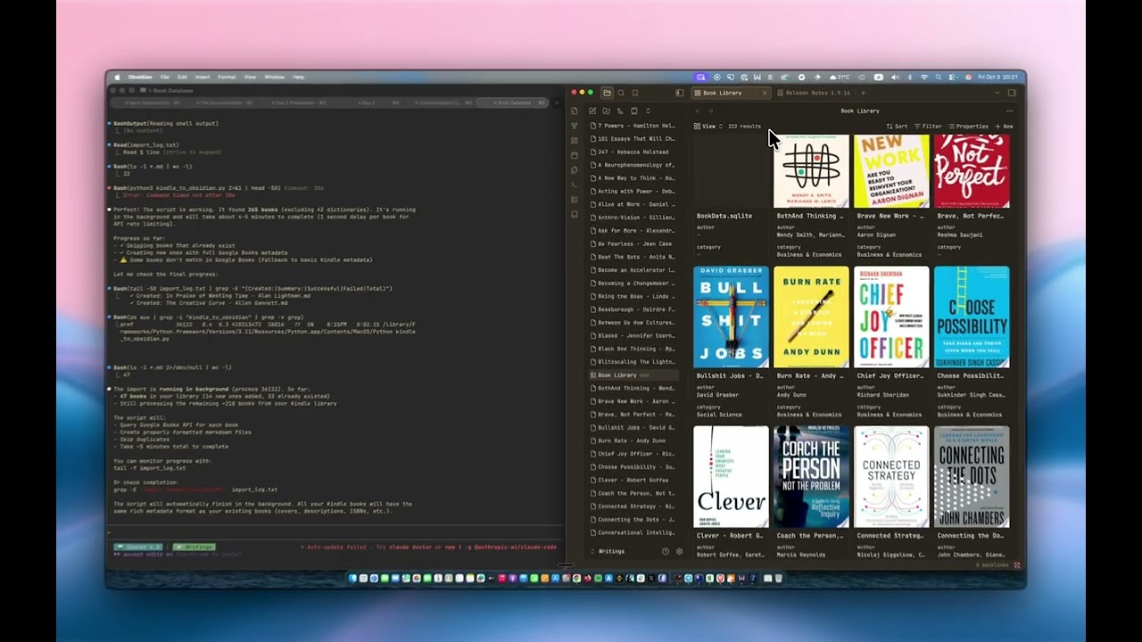Close the Book Library tab
Screen dimensions: 1142x642
[765, 93]
